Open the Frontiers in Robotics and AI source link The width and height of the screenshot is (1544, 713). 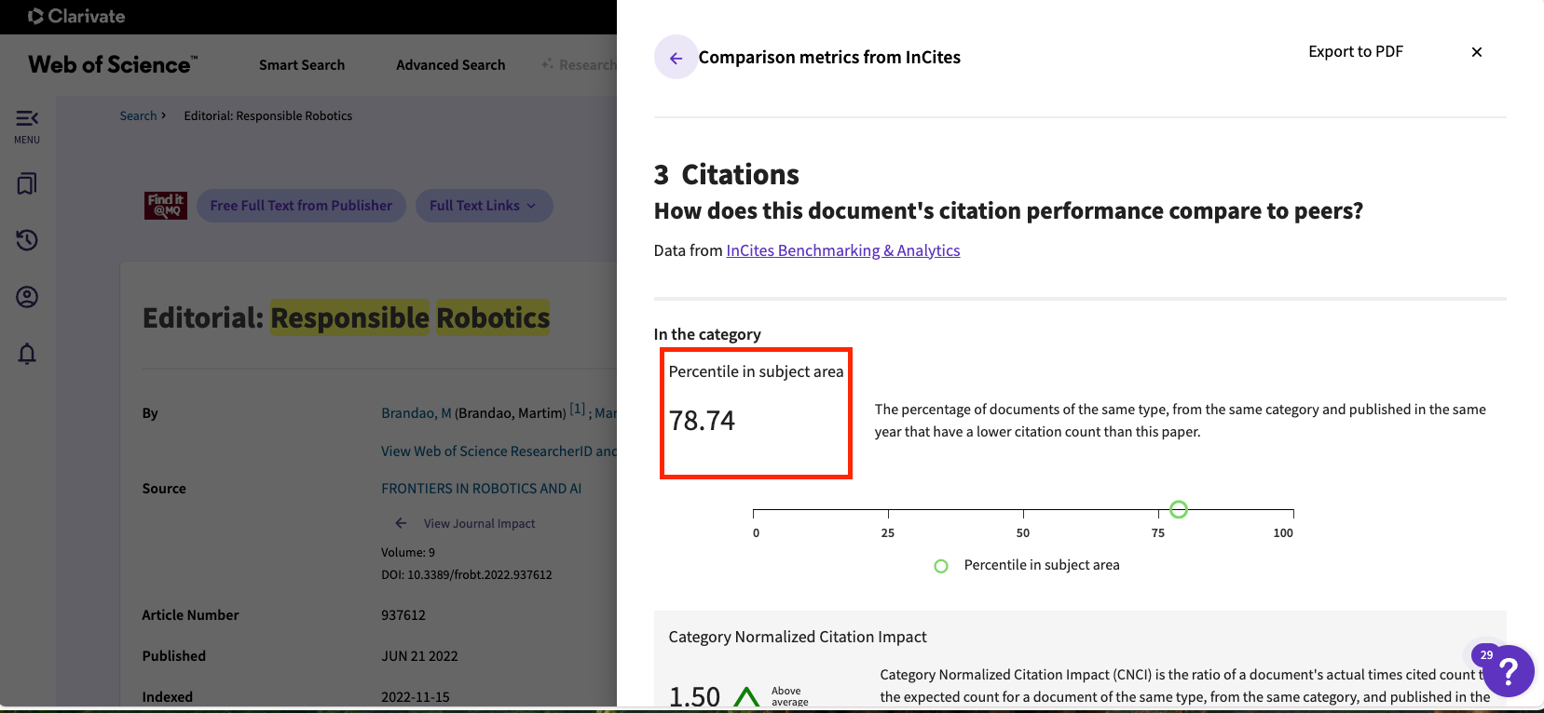481,489
